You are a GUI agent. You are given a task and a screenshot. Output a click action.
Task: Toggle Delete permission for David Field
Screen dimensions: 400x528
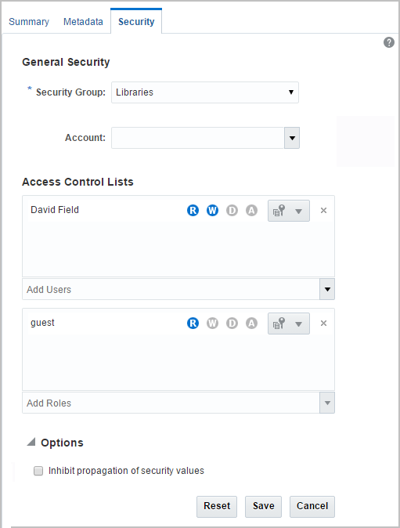pyautogui.click(x=232, y=211)
